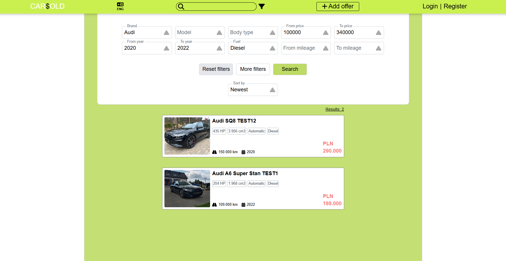This screenshot has width=506, height=261.
Task: Click the 1.968 cm3 tag
Action: point(237,184)
